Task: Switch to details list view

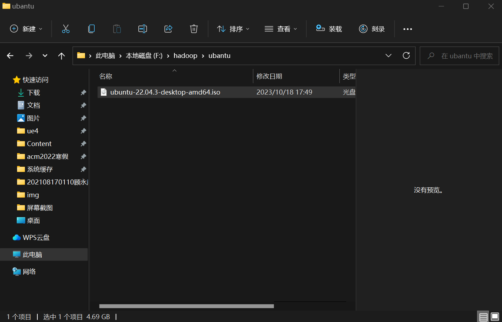Action: [x=483, y=317]
